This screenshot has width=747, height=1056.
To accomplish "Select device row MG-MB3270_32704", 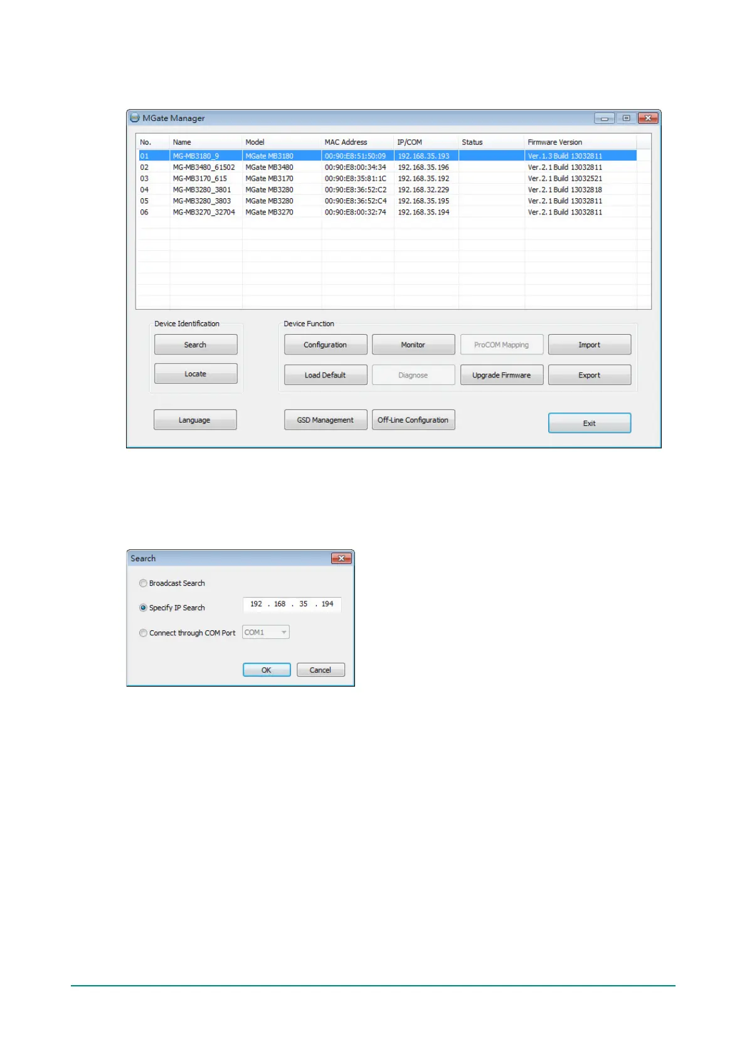I will pos(388,213).
